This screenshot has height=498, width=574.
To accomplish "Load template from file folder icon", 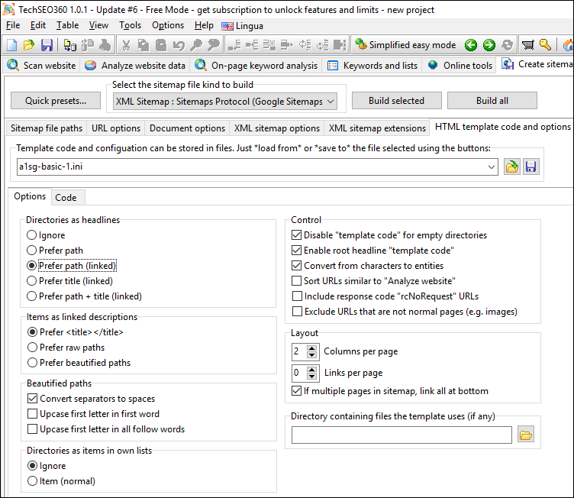I will 512,166.
